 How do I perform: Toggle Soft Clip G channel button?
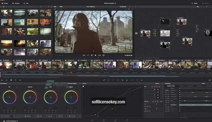155,101
